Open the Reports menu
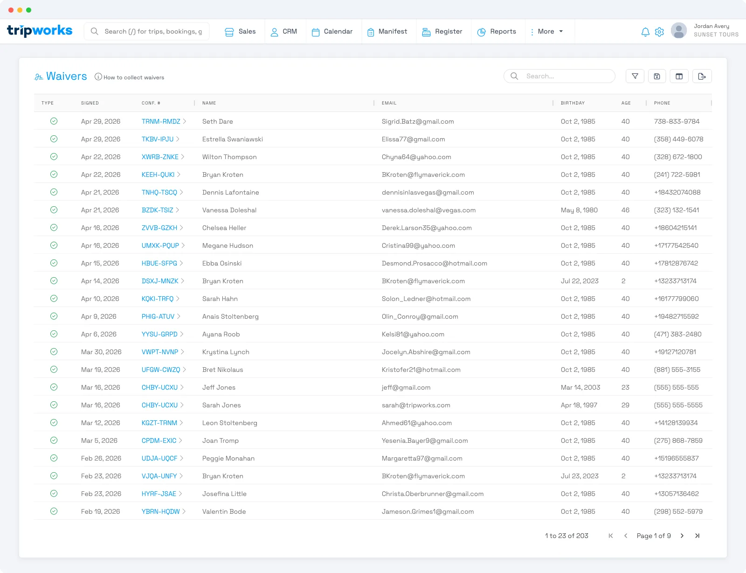This screenshot has width=746, height=573. coord(497,31)
